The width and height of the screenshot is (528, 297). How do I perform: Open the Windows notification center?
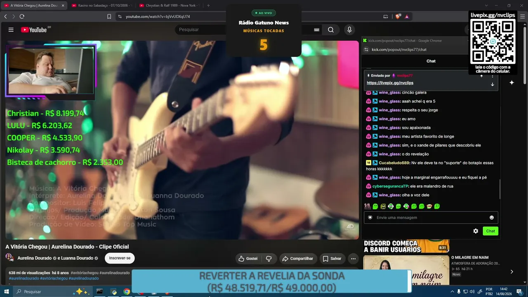tap(519, 292)
